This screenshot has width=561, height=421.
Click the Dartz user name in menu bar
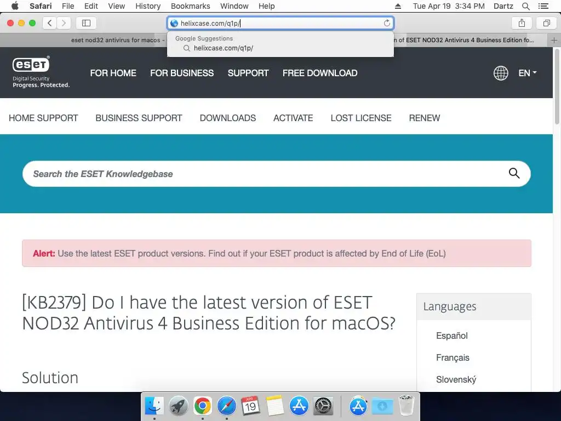click(x=503, y=6)
